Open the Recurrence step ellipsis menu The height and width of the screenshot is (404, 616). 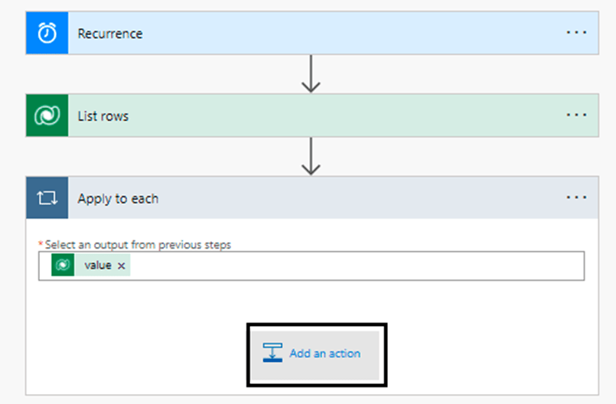click(x=576, y=34)
